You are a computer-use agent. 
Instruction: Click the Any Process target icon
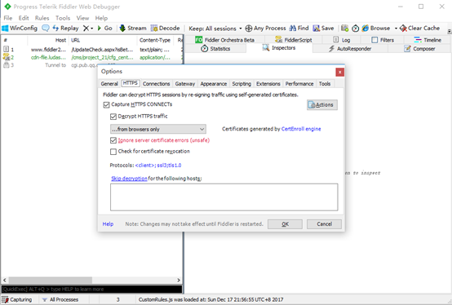click(249, 29)
